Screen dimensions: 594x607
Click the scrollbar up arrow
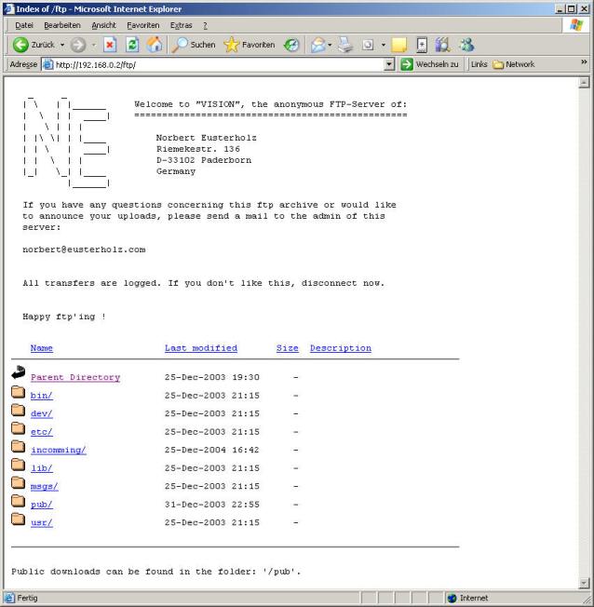[x=584, y=83]
